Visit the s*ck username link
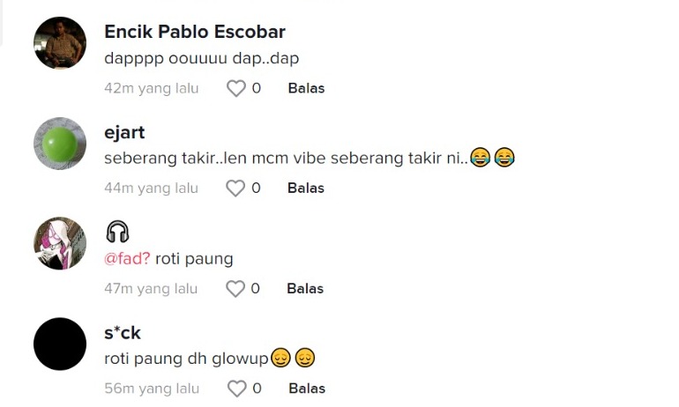This screenshot has width=679, height=407. pos(123,332)
